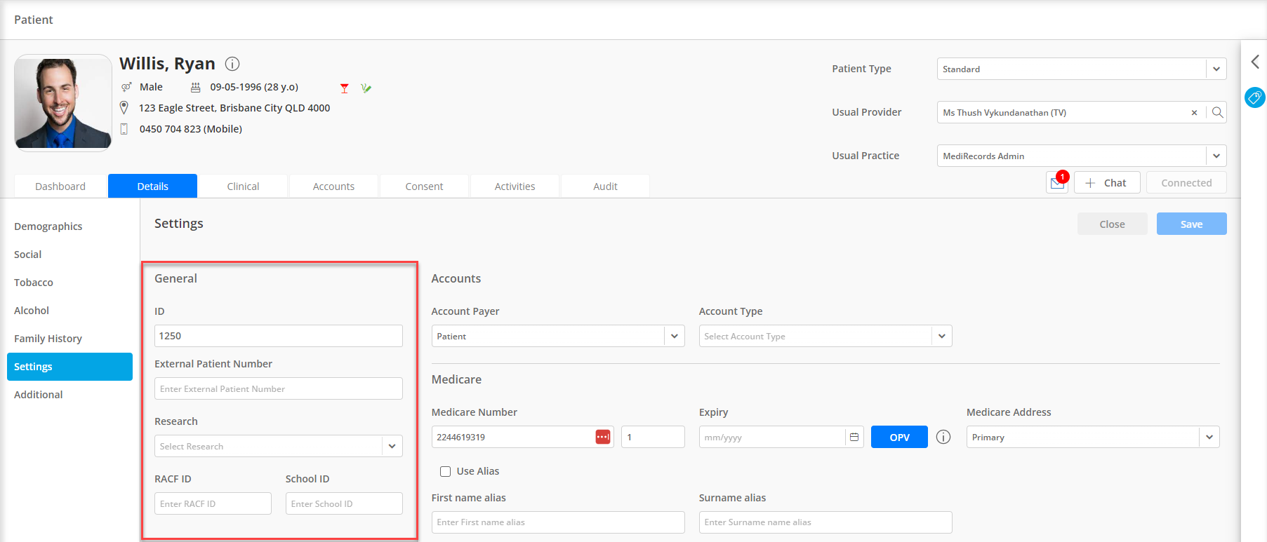Select Tobacco in the side menu
The image size is (1267, 542).
point(69,283)
